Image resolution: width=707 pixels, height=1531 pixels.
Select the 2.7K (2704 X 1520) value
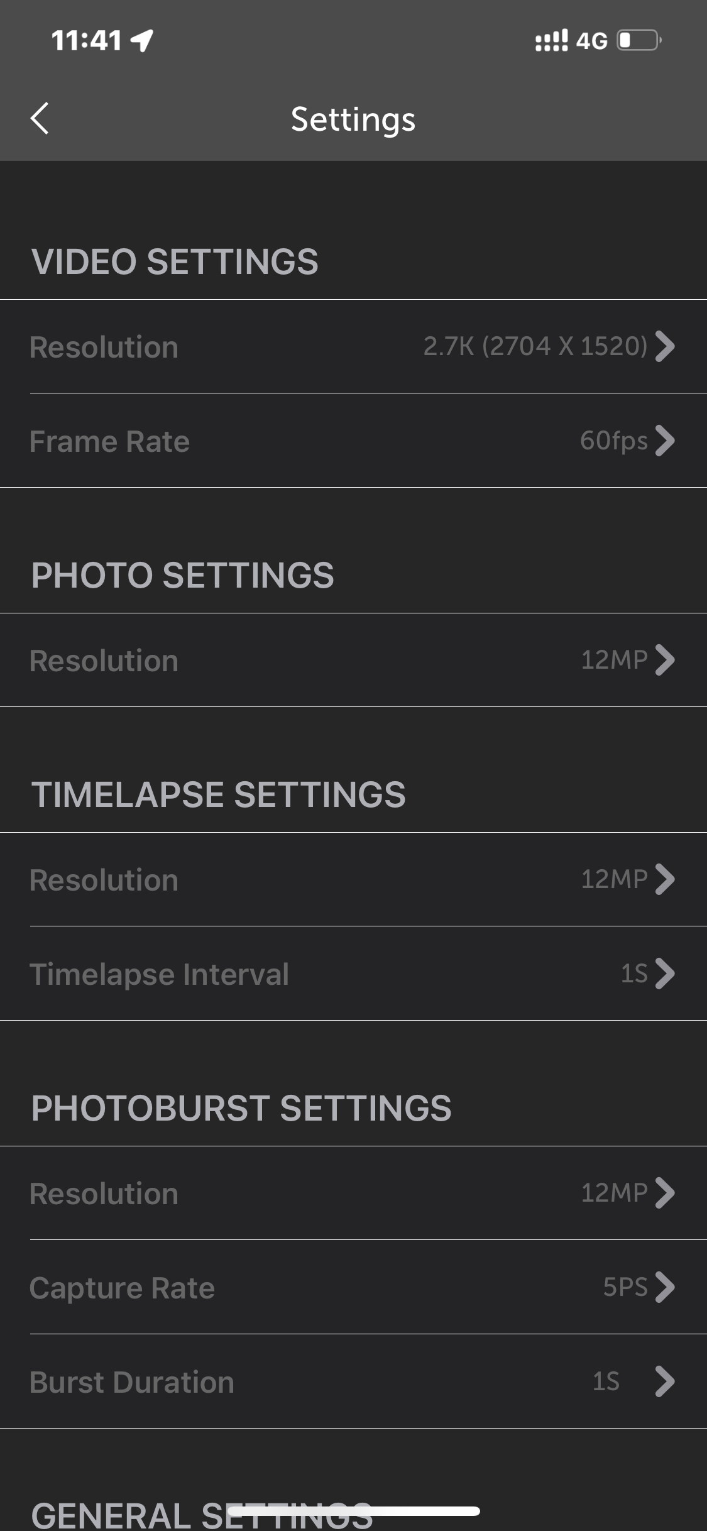point(535,346)
